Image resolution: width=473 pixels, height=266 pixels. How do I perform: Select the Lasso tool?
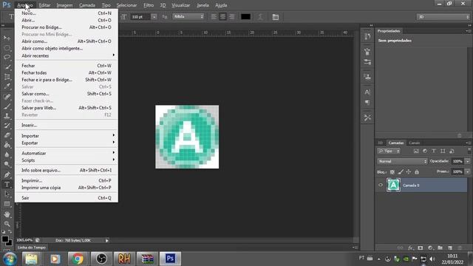pyautogui.click(x=7, y=58)
